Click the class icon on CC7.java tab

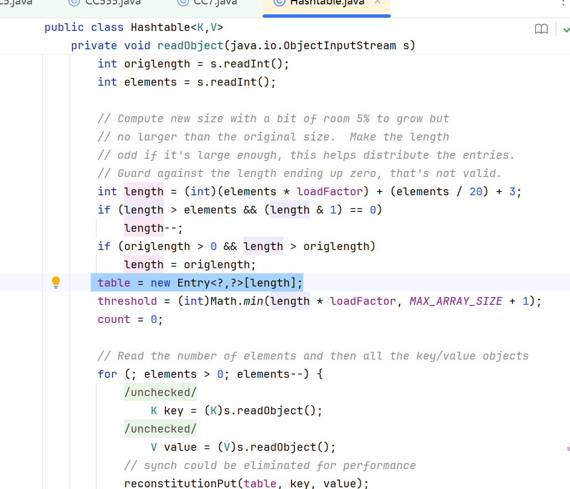(x=183, y=2)
